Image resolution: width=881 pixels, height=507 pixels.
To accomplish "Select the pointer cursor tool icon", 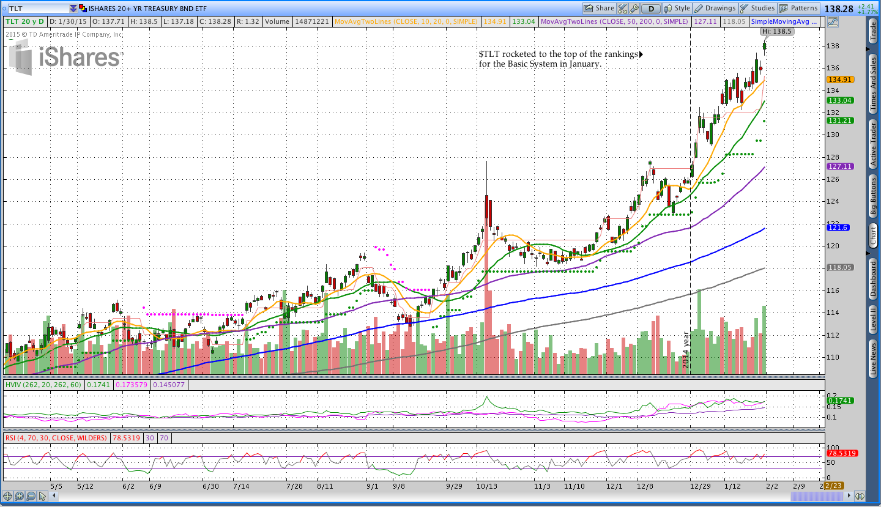I will [42, 496].
